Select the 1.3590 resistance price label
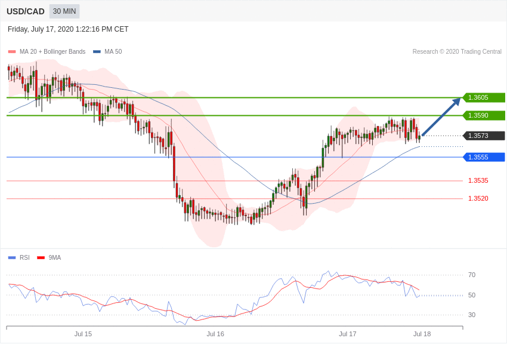This screenshot has width=507, height=344. click(x=484, y=115)
